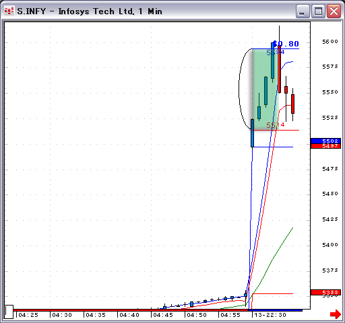Click the chart application icon in title bar

9,11
